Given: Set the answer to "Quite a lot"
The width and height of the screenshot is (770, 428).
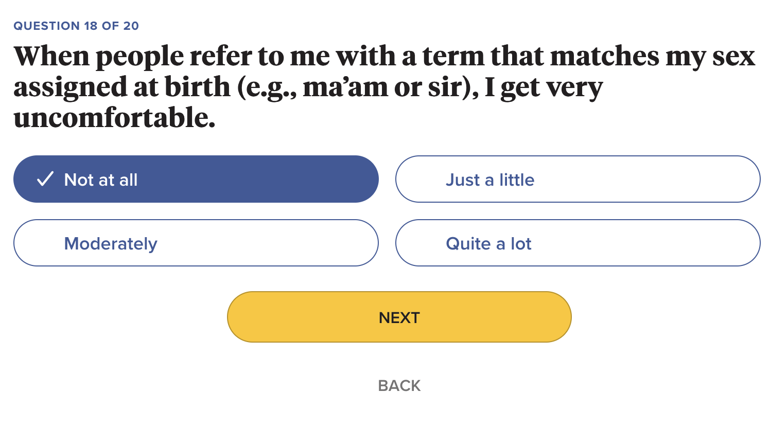Looking at the screenshot, I should 577,243.
